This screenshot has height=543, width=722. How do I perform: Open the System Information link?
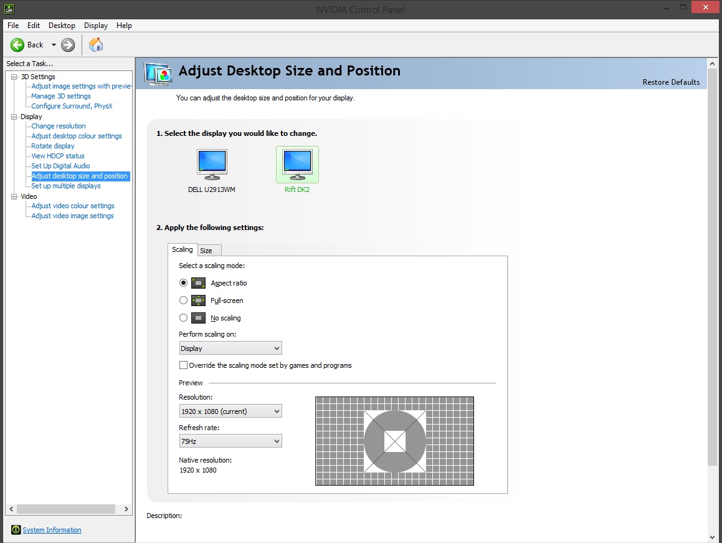pos(52,530)
